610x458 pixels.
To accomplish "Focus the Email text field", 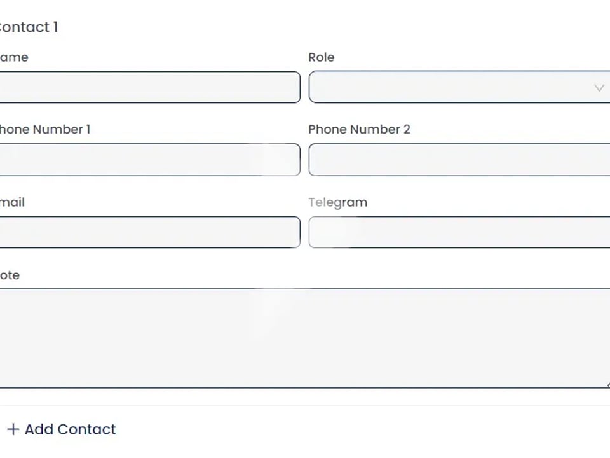I will (x=149, y=232).
